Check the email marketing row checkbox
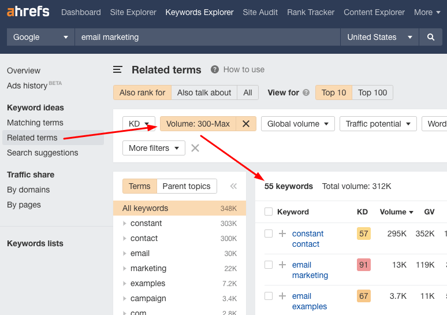447x315 pixels. pos(269,265)
